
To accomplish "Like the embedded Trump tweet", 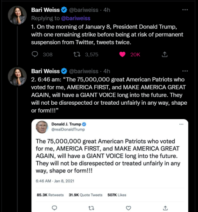I will pos(128,208).
